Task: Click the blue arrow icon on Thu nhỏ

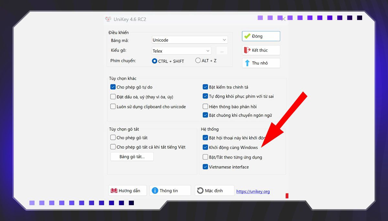Action: coord(247,63)
